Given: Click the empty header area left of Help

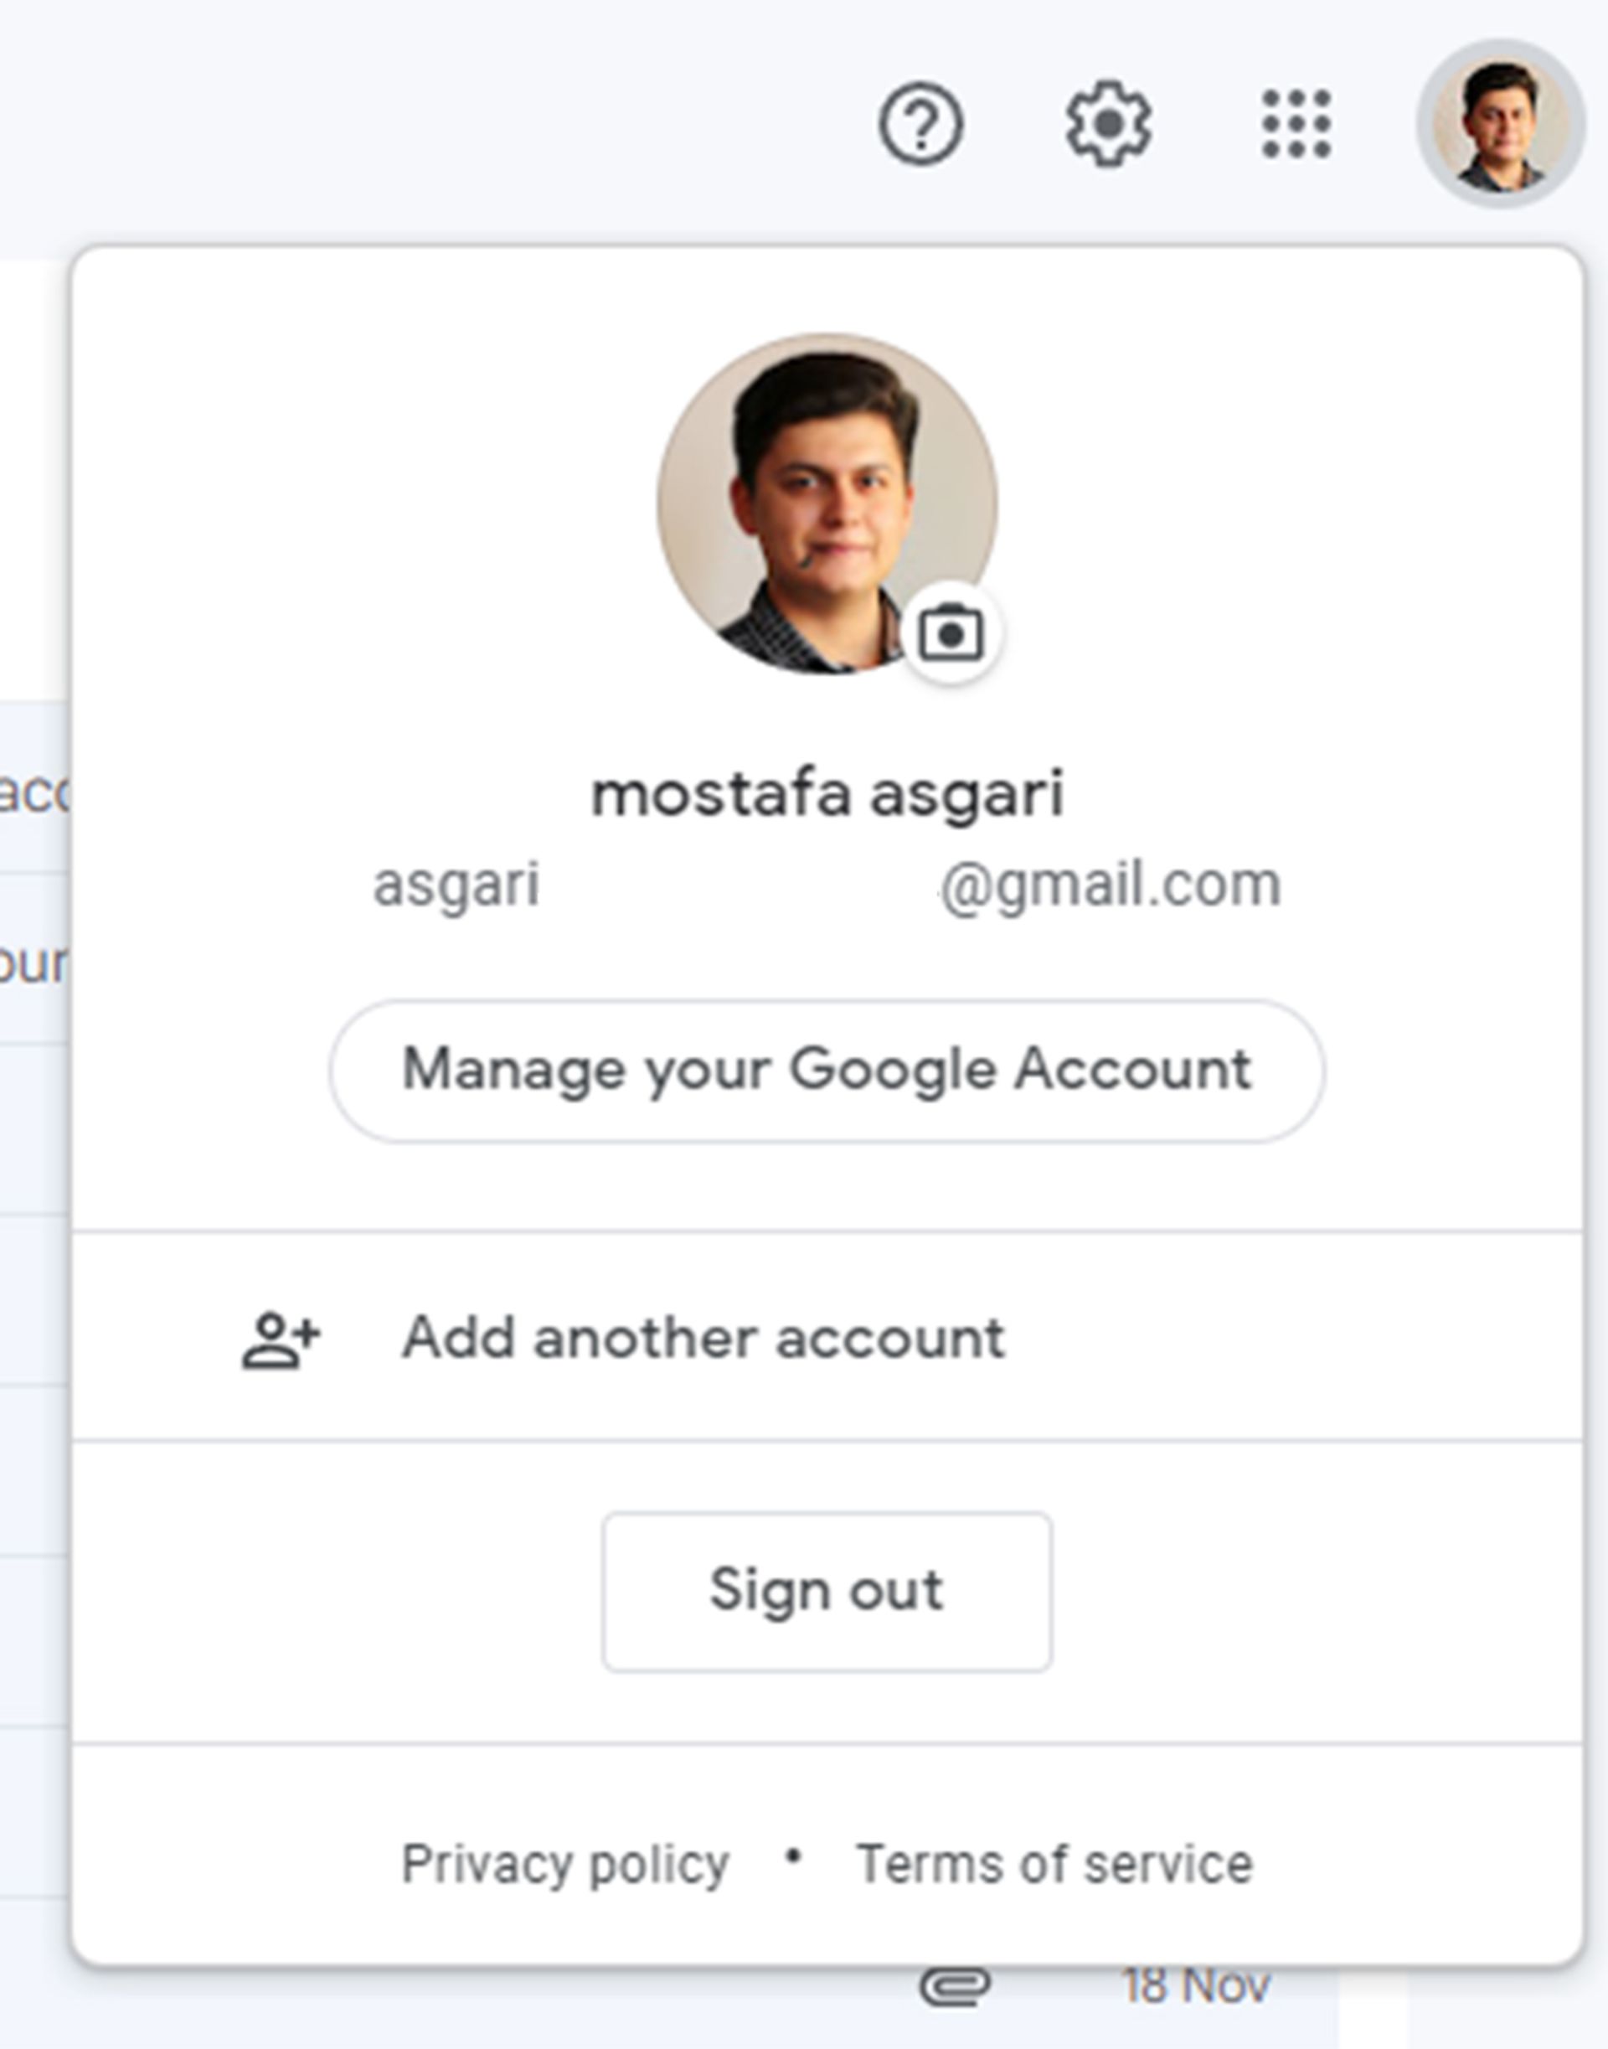Looking at the screenshot, I should point(424,122).
